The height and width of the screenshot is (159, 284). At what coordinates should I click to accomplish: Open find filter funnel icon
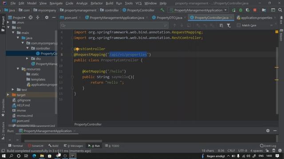(229, 26)
